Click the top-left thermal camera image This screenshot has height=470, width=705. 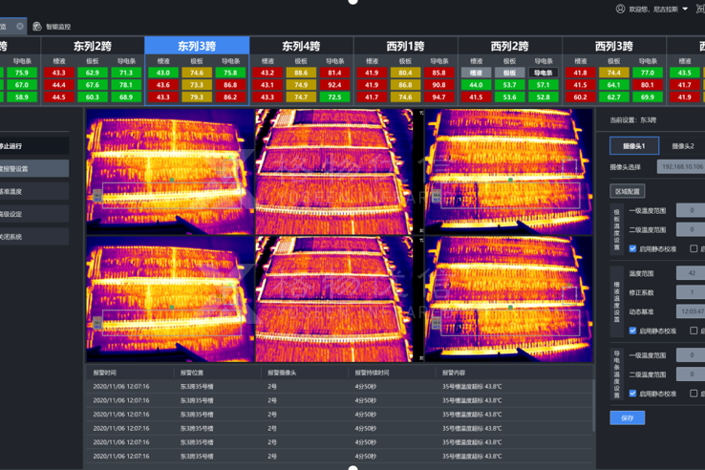(169, 171)
